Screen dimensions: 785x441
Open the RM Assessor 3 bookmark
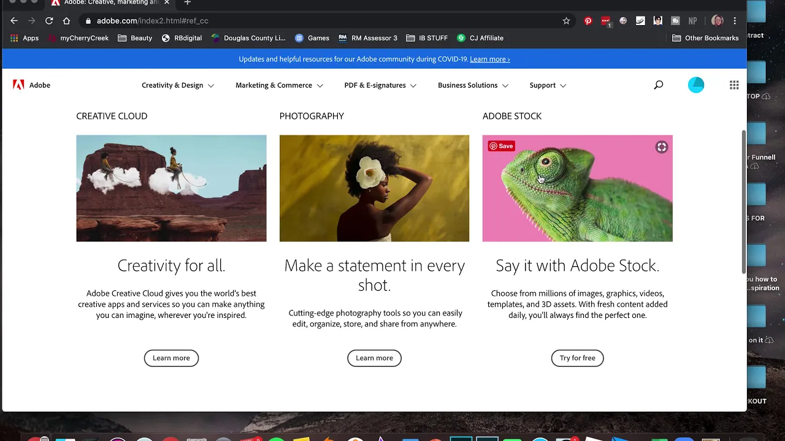point(367,38)
